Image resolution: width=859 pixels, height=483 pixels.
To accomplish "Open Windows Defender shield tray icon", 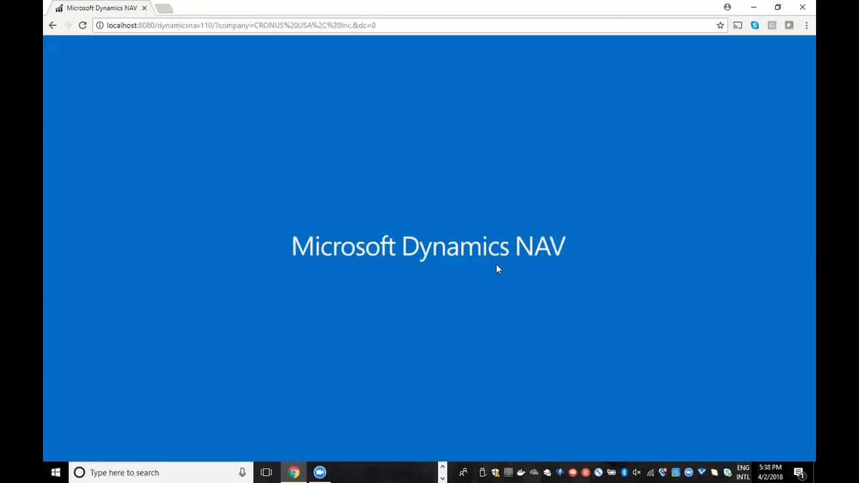I will 495,472.
